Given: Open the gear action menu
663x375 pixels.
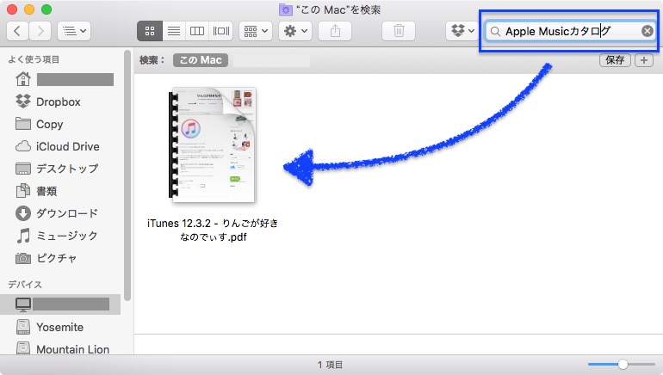Looking at the screenshot, I should (295, 31).
